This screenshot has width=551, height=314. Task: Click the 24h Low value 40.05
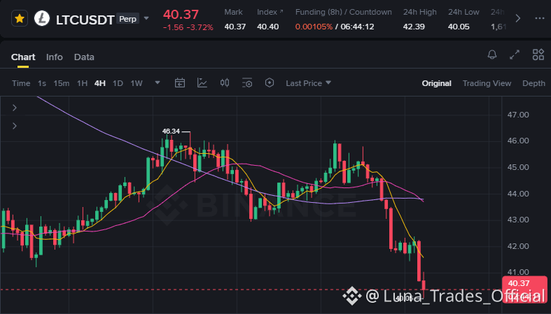pos(459,27)
